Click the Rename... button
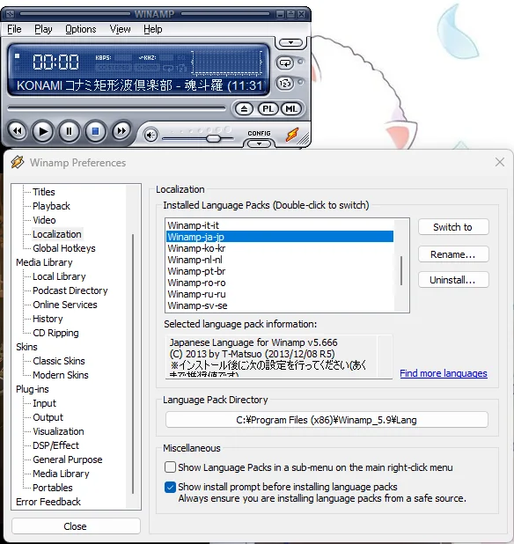Viewport: 514px width, 544px height. [x=453, y=254]
